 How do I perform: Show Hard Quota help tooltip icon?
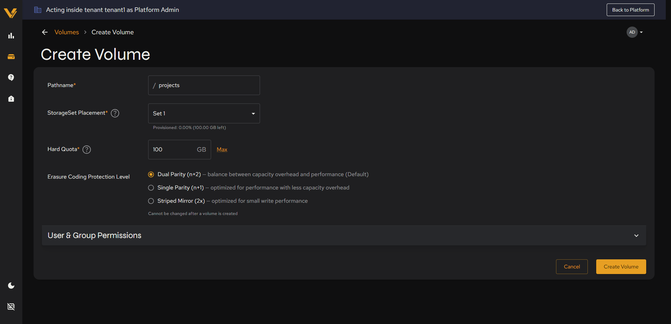[x=87, y=150]
